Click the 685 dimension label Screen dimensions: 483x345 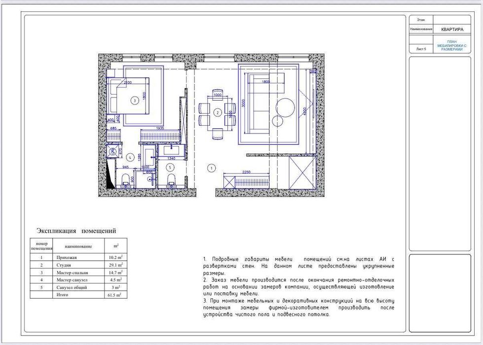tap(113, 128)
